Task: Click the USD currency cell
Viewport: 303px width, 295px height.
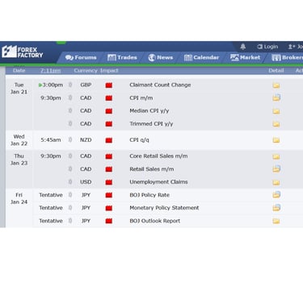Action: click(x=86, y=182)
